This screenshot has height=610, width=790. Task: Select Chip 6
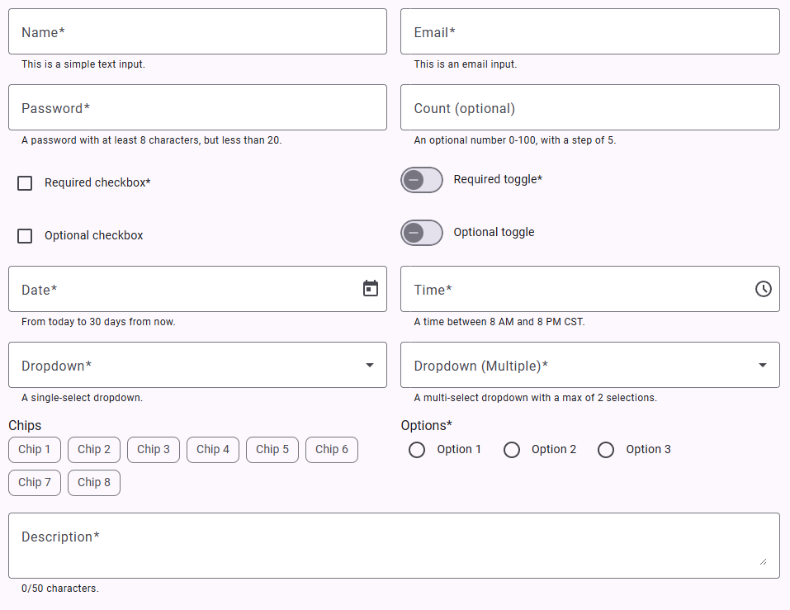tap(332, 450)
